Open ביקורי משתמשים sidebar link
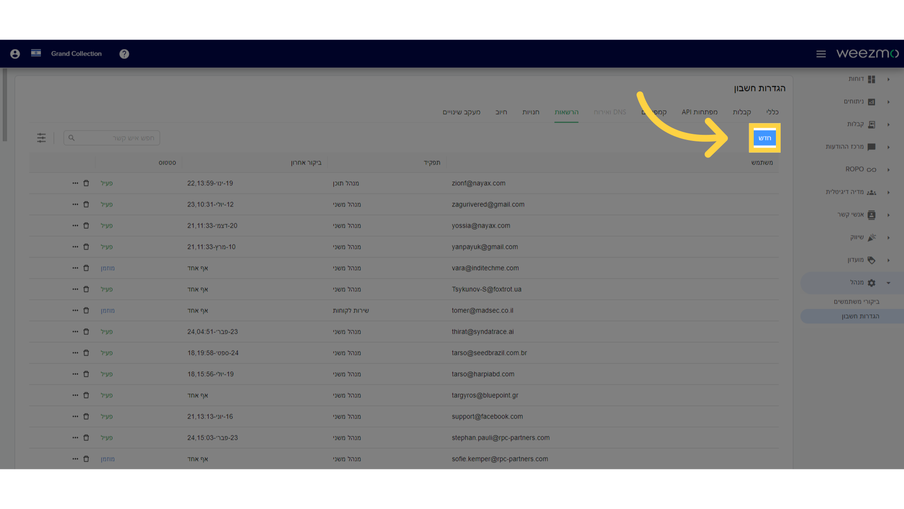904x509 pixels. (x=856, y=302)
